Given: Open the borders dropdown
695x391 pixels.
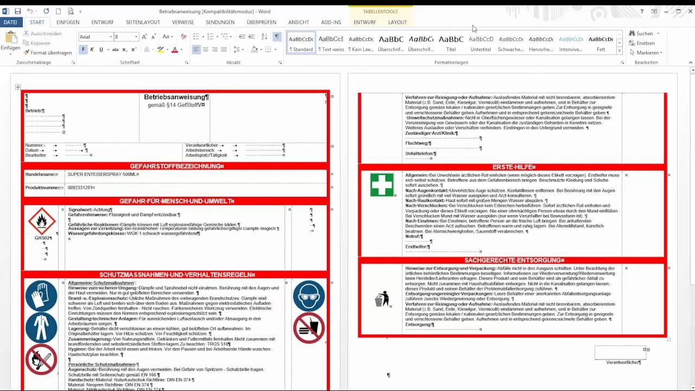Looking at the screenshot, I should click(275, 49).
